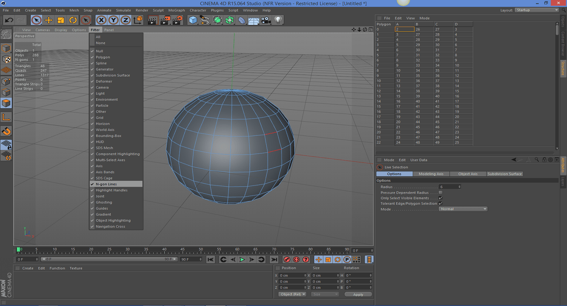Open the Sculpt menu
Viewport: 567px width, 306px height.
tap(158, 10)
